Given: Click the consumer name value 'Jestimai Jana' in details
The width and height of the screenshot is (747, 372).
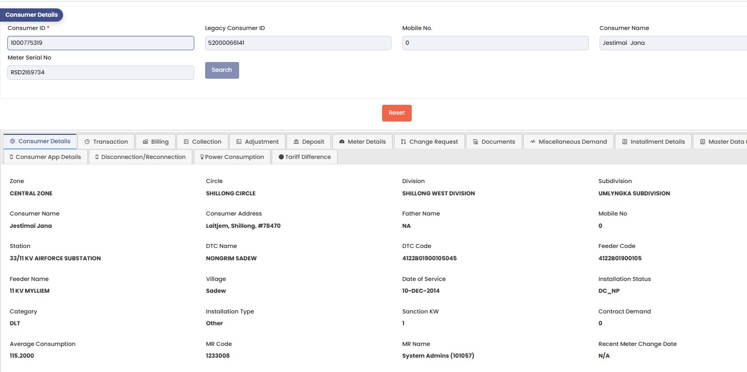Looking at the screenshot, I should tap(31, 226).
